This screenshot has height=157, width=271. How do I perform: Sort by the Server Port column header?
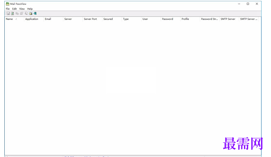tap(92, 19)
